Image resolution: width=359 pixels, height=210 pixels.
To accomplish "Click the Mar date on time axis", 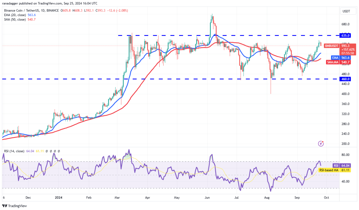I will [117, 197].
